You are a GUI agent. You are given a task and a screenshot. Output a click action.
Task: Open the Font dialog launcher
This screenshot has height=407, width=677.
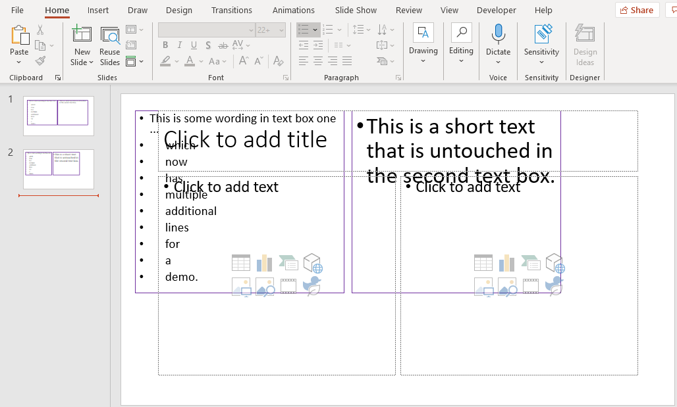coord(285,78)
